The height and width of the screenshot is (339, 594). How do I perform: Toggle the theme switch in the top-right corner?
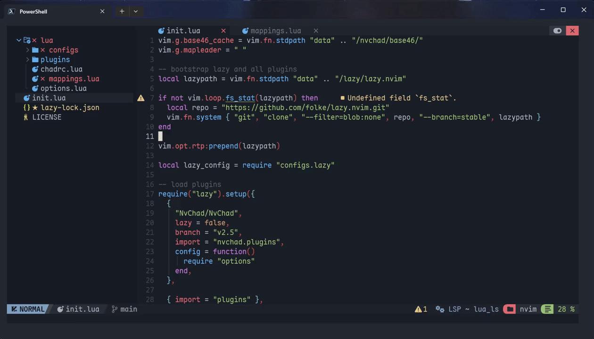(558, 31)
